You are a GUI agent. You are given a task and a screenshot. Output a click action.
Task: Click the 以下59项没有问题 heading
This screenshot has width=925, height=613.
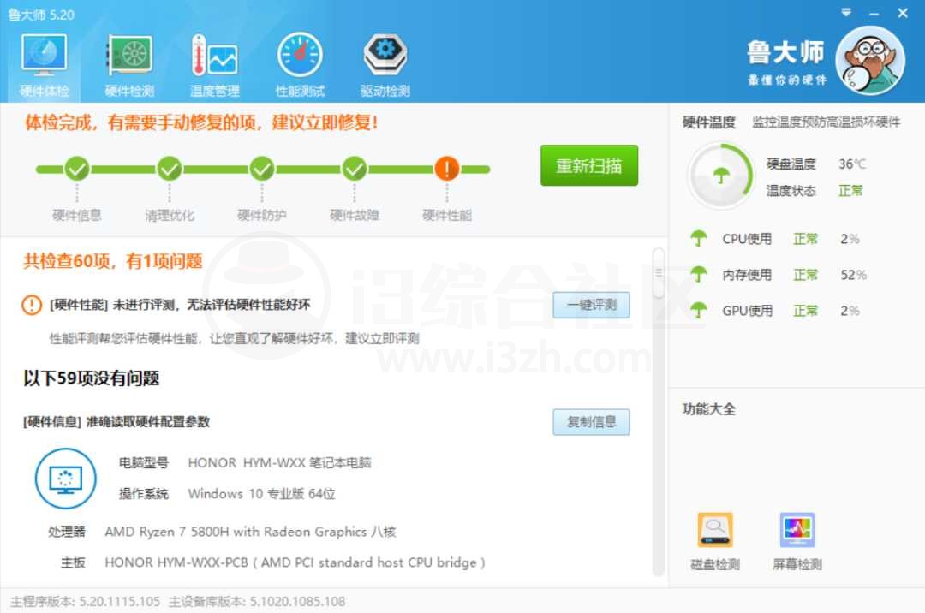(x=92, y=378)
